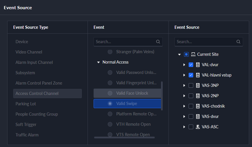Expand the VAS-dvur tree node
This screenshot has height=147, width=252.
184,117
